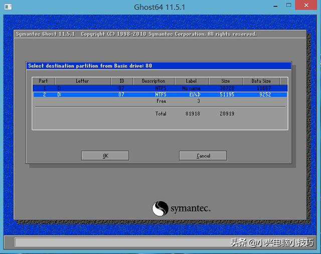Click the 30720 size value
This screenshot has height=254, width=321.
pos(227,88)
